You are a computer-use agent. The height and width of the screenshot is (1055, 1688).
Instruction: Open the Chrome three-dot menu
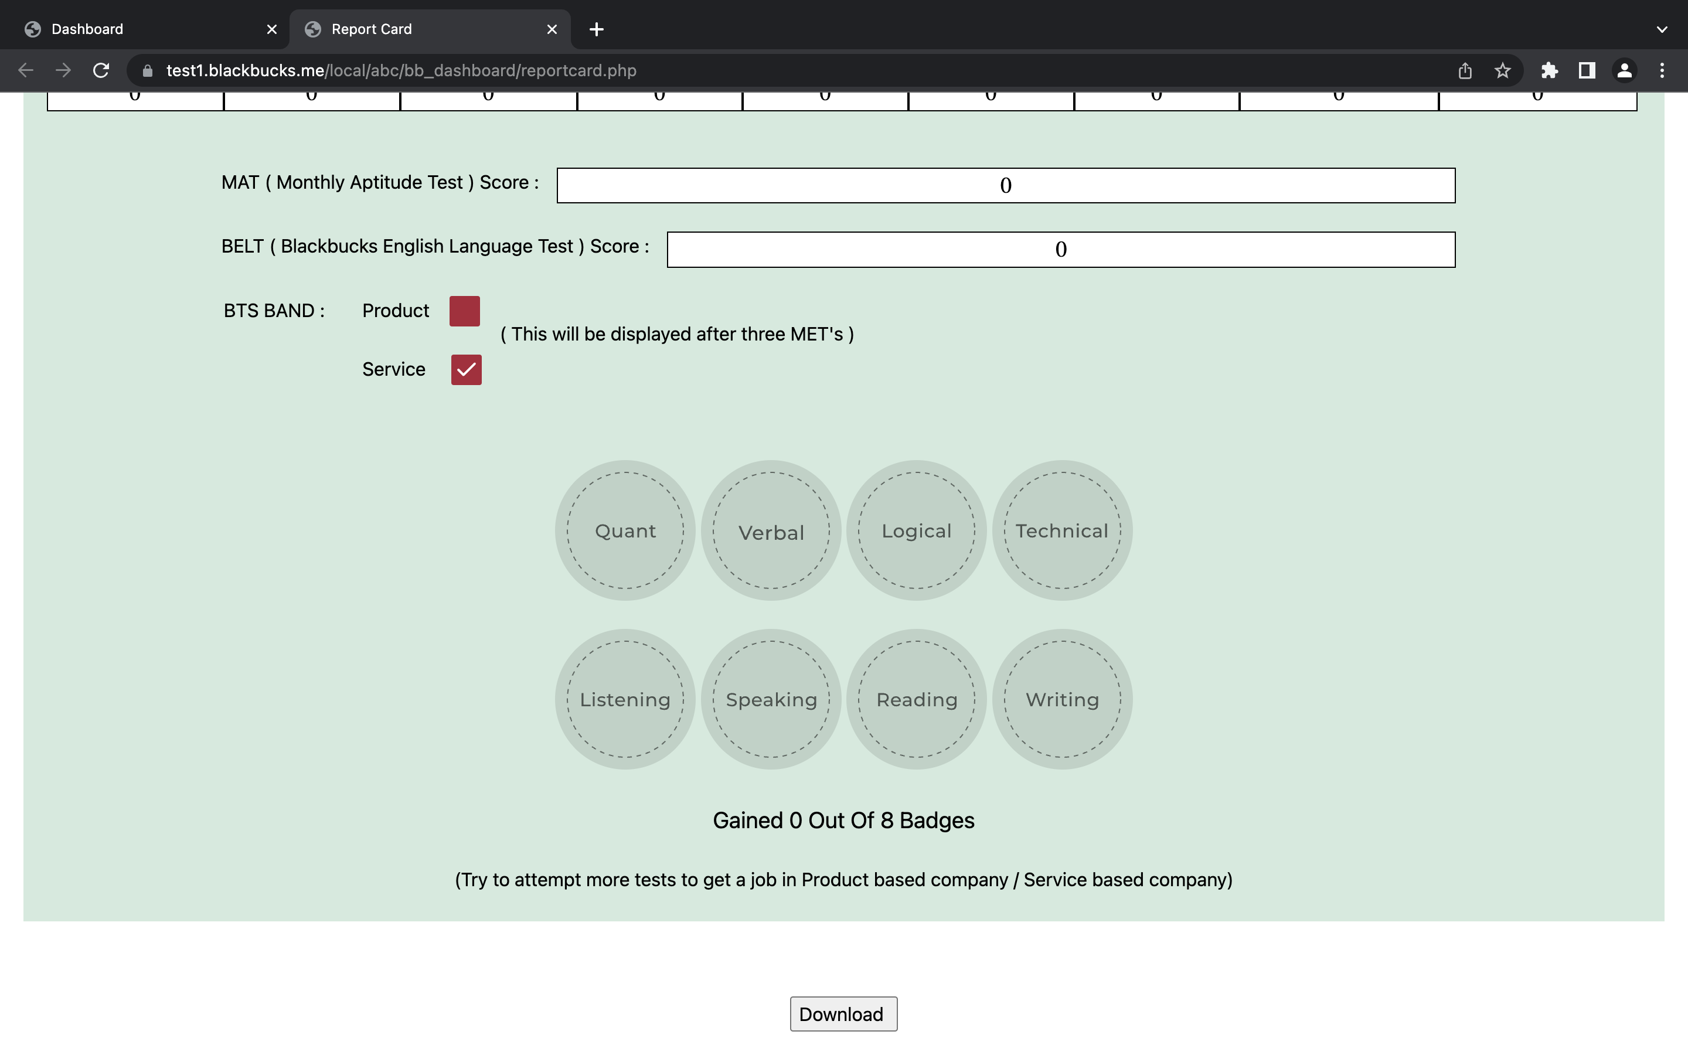click(x=1662, y=70)
